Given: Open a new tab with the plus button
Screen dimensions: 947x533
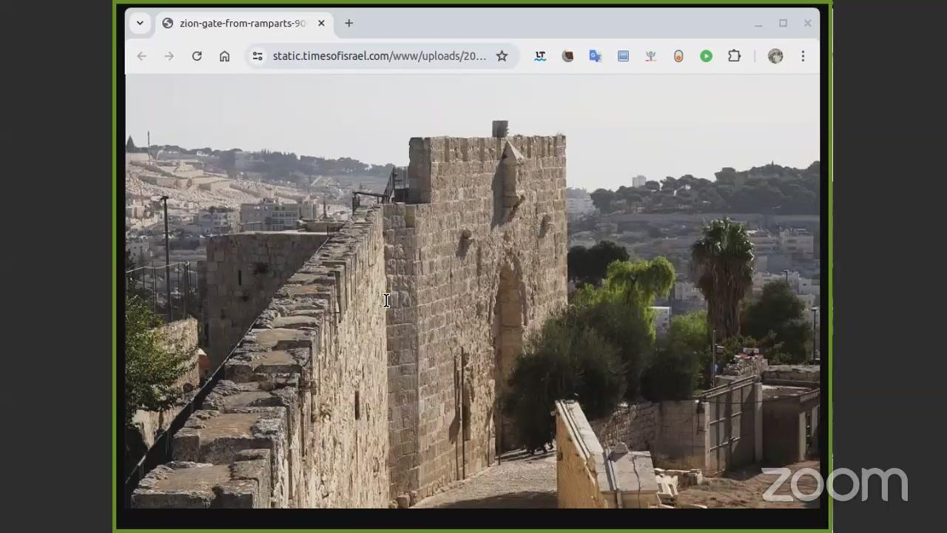Looking at the screenshot, I should pyautogui.click(x=348, y=23).
